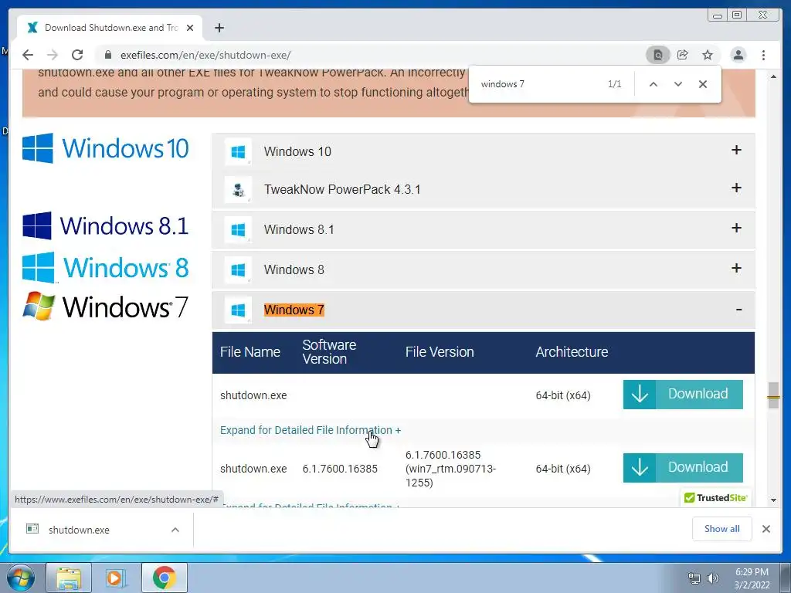
Task: Click the Windows 7 row icon
Action: pyautogui.click(x=238, y=310)
